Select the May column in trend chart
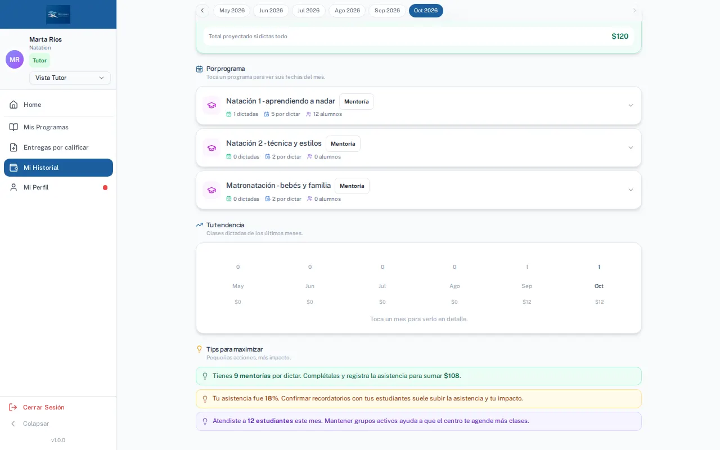The height and width of the screenshot is (450, 720). tap(238, 284)
